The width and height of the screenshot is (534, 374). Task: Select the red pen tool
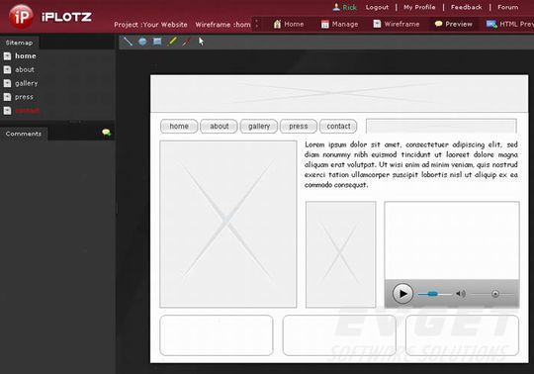(186, 42)
